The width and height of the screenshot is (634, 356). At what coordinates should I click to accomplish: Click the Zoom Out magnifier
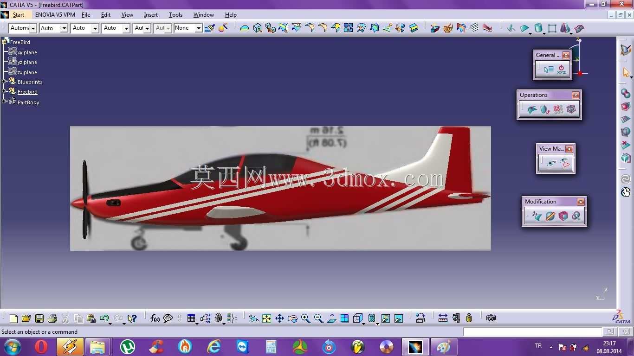click(318, 318)
